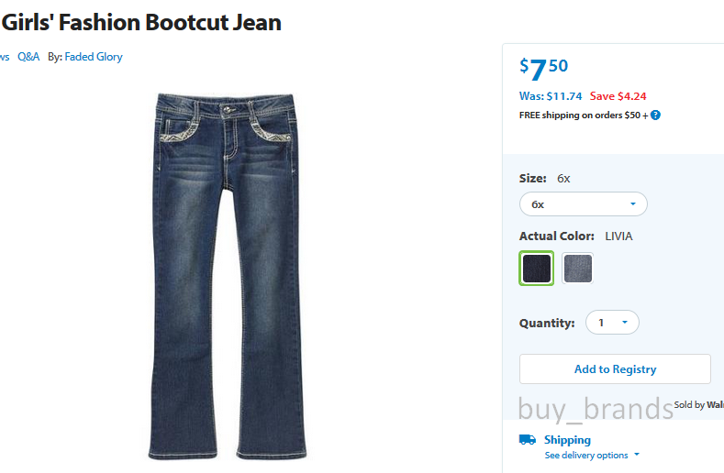Click the delivery options caret arrow
Viewport: 724px width, 473px height.
pyautogui.click(x=637, y=455)
